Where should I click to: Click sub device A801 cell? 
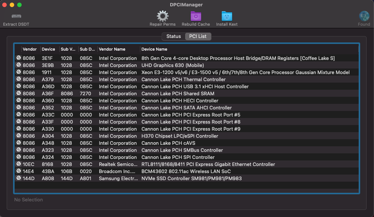tap(85, 178)
